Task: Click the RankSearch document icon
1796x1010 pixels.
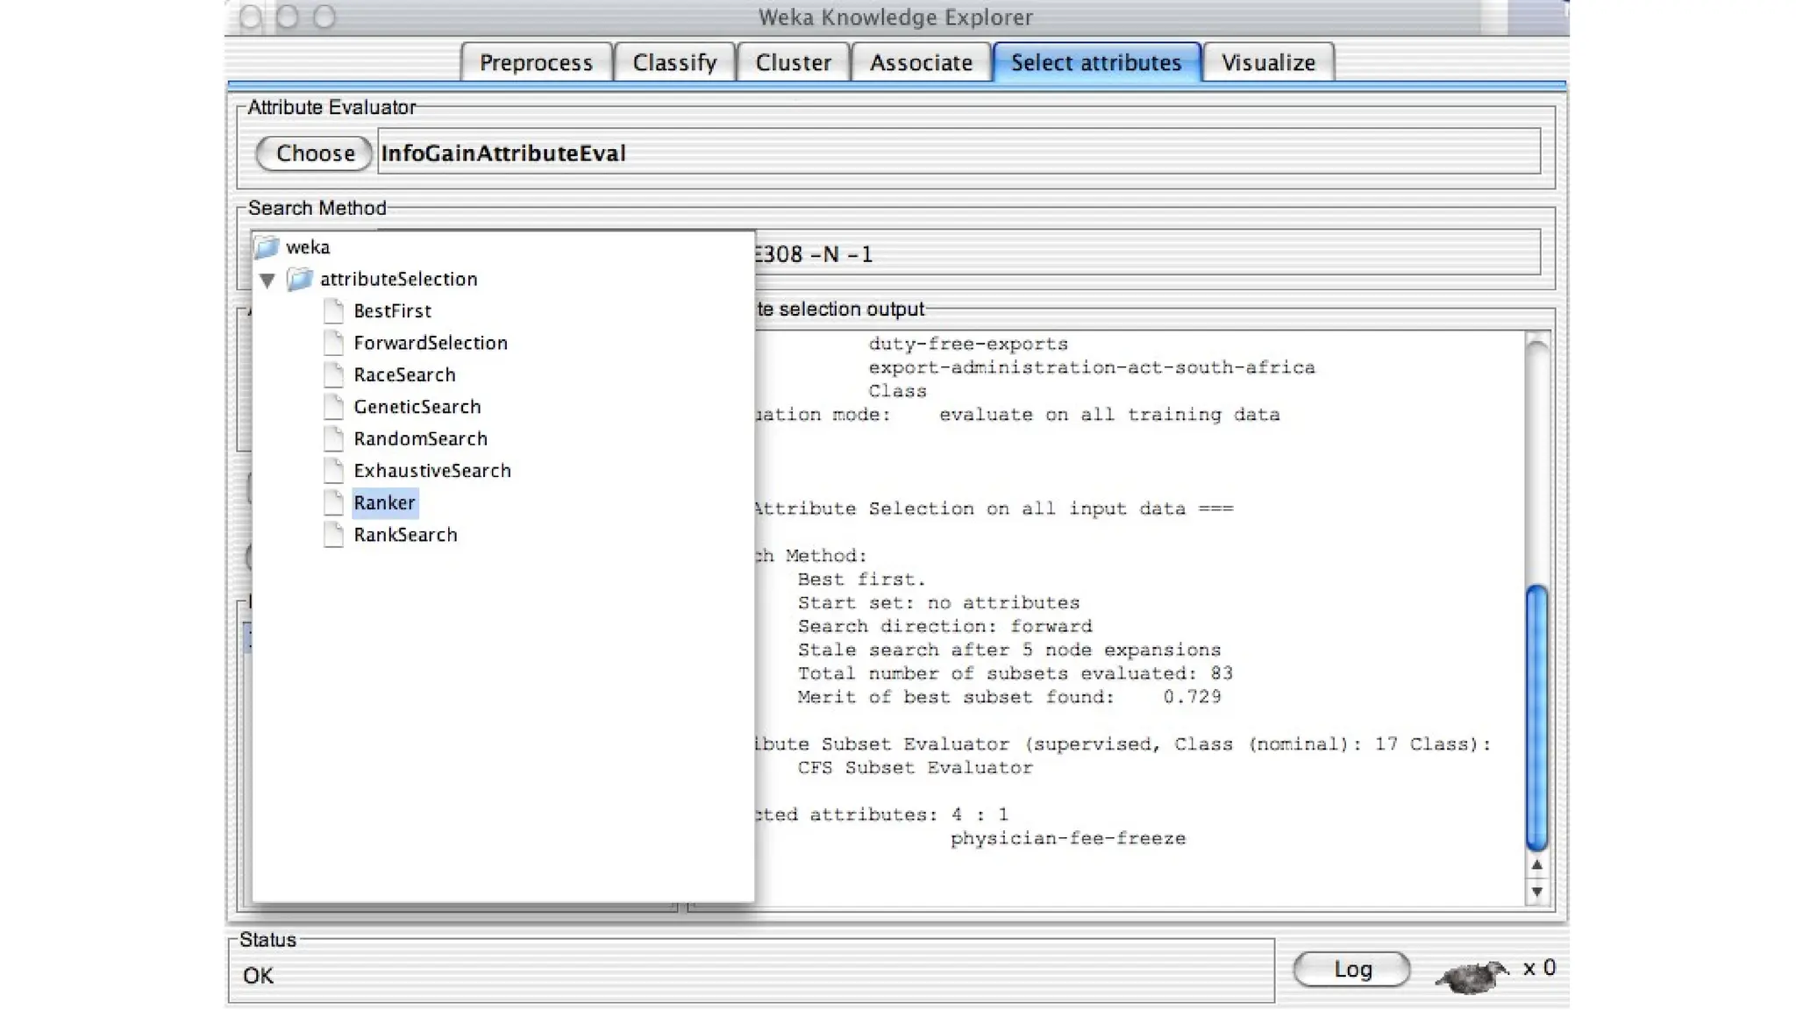Action: coord(333,535)
